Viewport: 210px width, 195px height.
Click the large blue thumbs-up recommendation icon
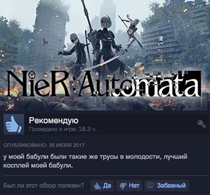14,124
